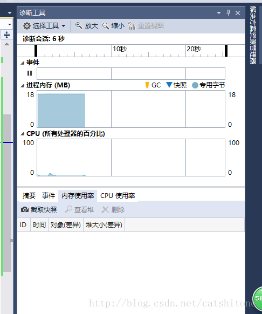
Task: Click the editor scrollbar up arrow at left
Action: 7,44
